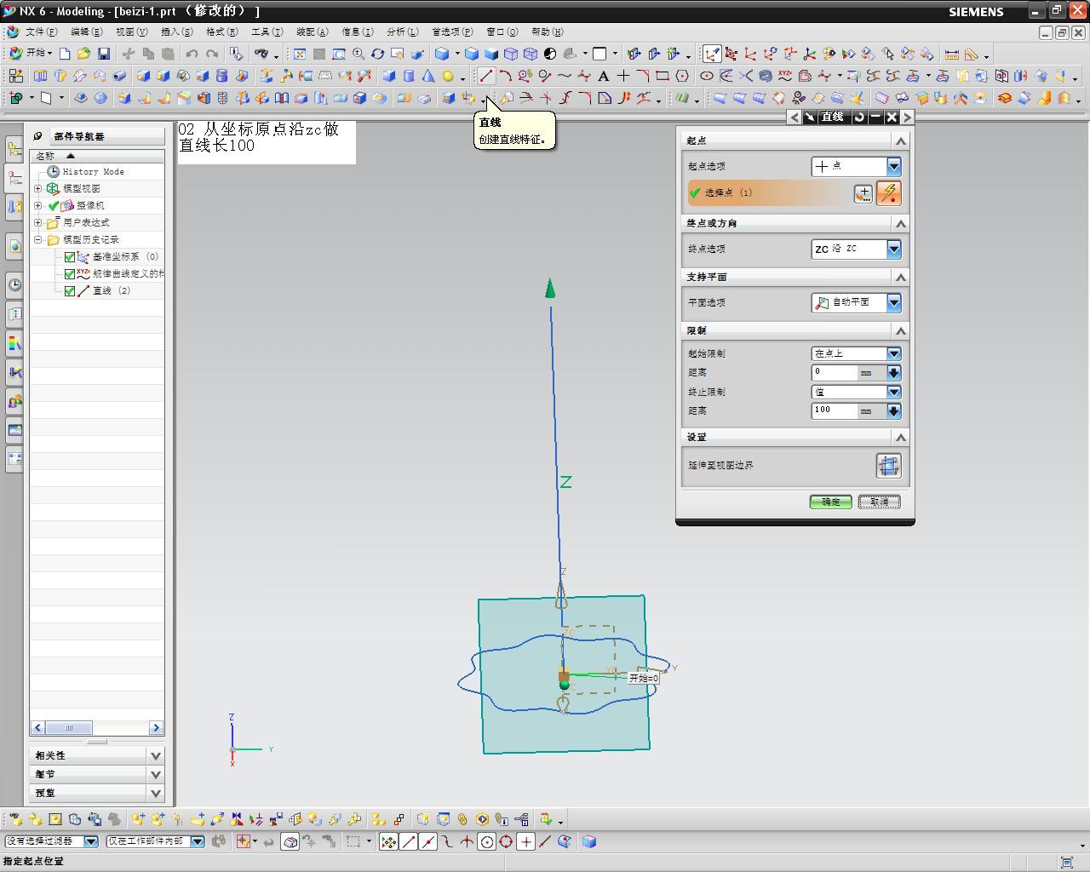
Task: Click the Rotate view icon
Action: click(377, 54)
